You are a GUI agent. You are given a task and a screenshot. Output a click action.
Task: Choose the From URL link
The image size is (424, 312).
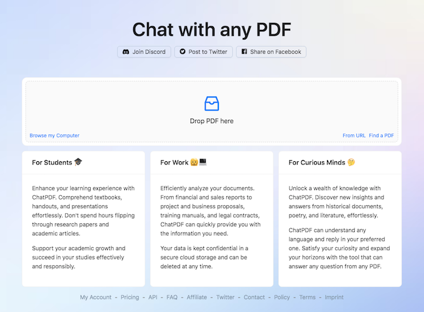pos(354,136)
